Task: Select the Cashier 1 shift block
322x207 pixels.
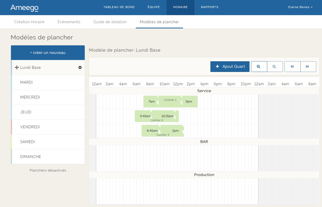Action: [170, 102]
